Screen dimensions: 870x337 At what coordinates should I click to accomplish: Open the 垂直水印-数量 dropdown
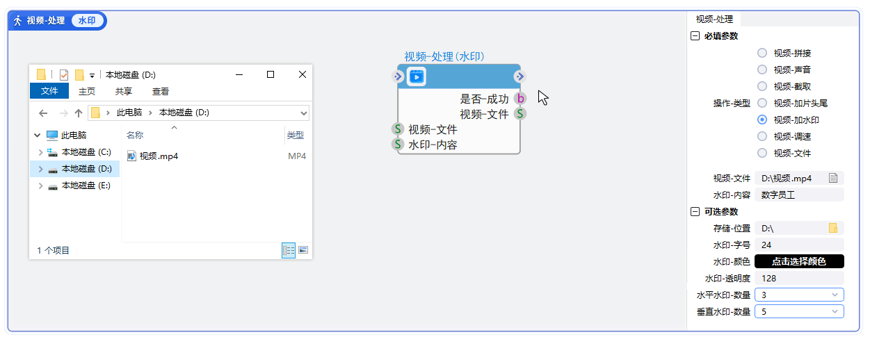point(799,311)
